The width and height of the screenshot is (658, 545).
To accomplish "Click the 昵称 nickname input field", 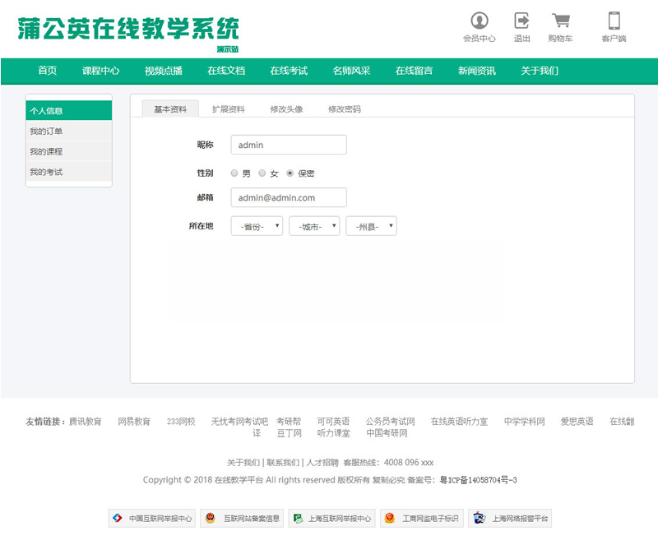I will point(289,145).
